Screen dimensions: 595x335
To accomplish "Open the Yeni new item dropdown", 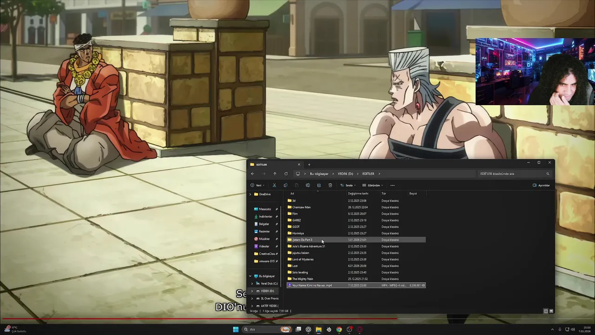I will [x=258, y=185].
